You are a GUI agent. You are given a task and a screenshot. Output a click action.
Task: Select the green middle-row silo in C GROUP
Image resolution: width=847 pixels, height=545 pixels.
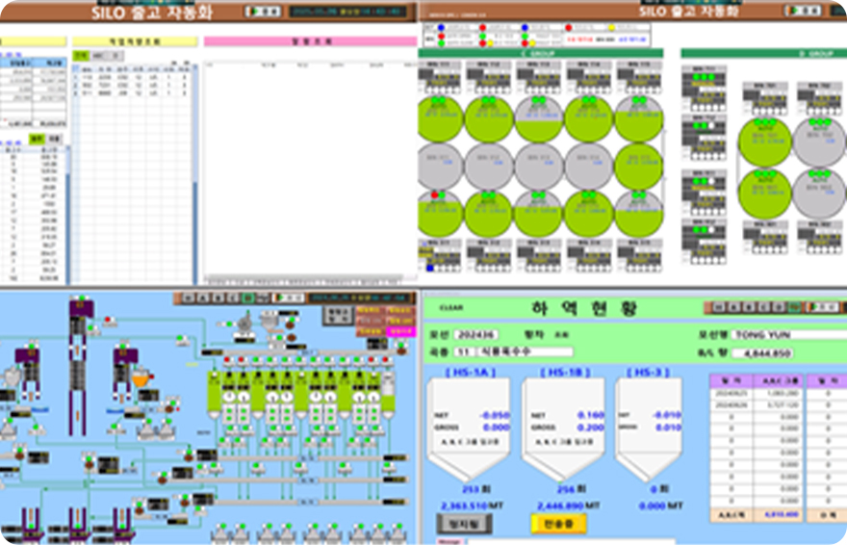coord(639,167)
